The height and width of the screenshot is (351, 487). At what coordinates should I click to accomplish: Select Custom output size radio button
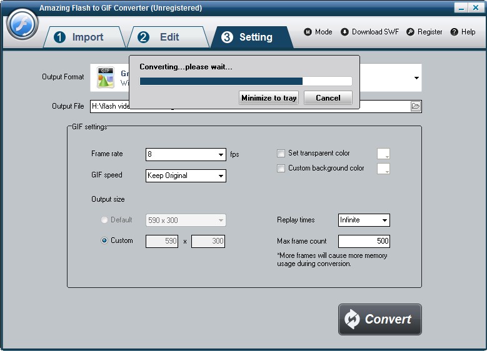(104, 240)
